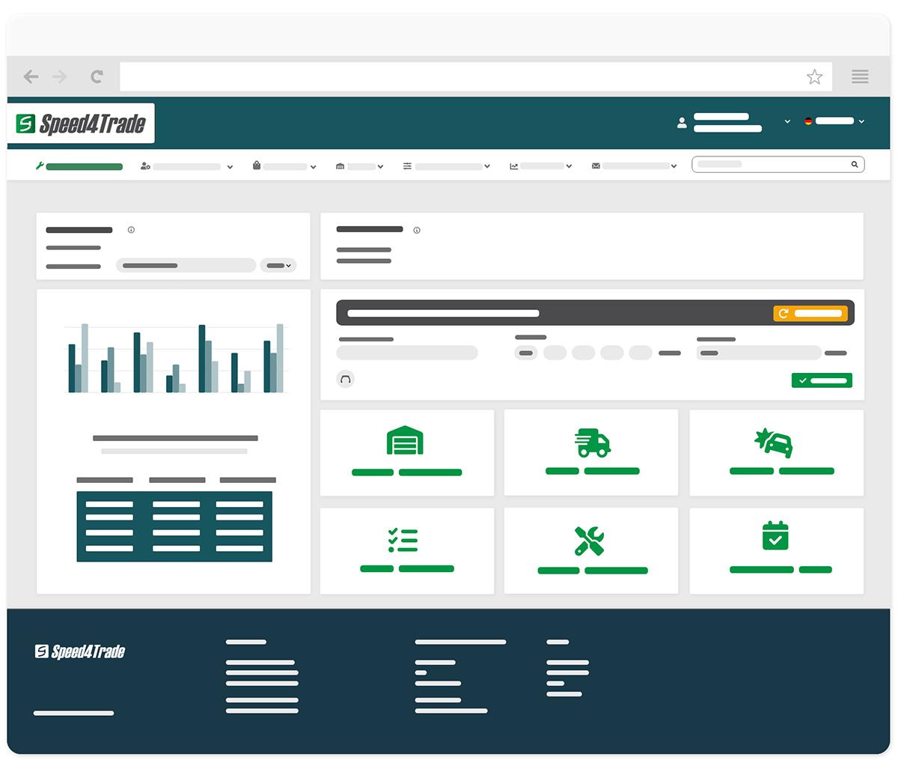Open the shopping bag navigation menu

pos(284,166)
